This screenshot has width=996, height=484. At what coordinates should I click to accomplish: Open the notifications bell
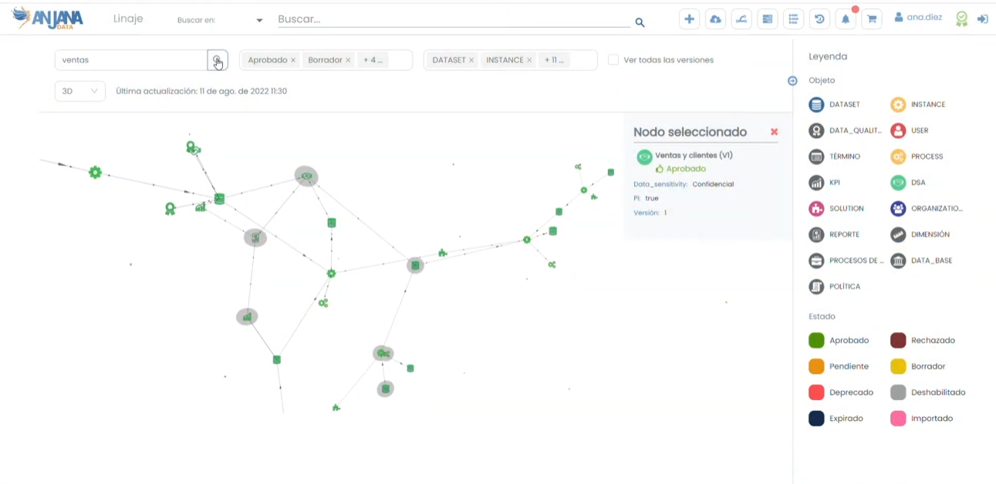(x=846, y=19)
